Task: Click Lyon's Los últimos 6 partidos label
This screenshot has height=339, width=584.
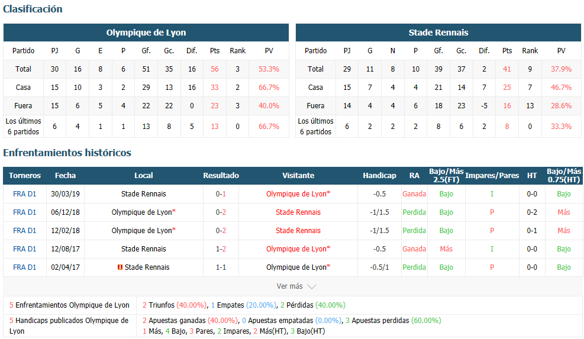Action: [23, 126]
